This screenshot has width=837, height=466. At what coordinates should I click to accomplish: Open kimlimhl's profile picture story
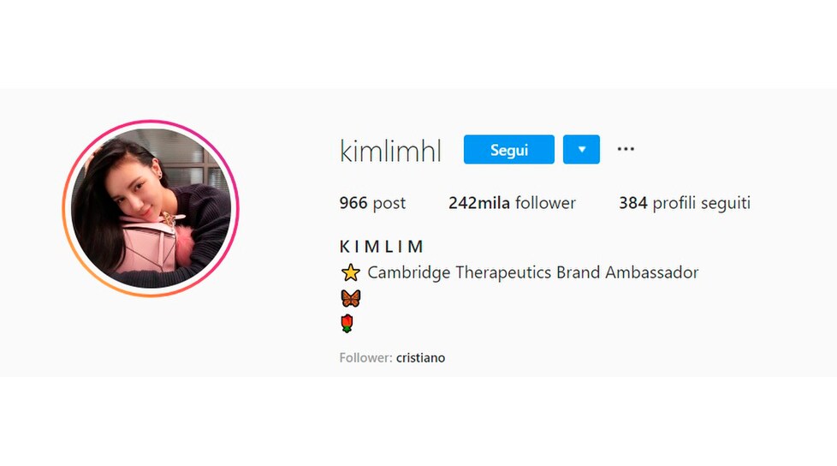[151, 208]
